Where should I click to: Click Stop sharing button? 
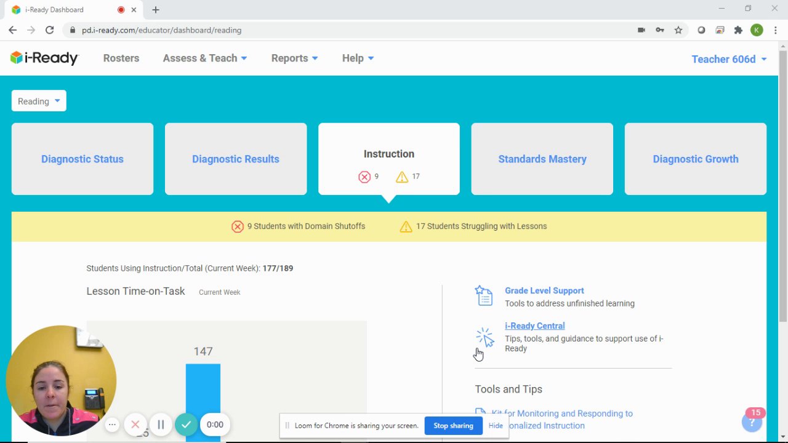pyautogui.click(x=453, y=426)
